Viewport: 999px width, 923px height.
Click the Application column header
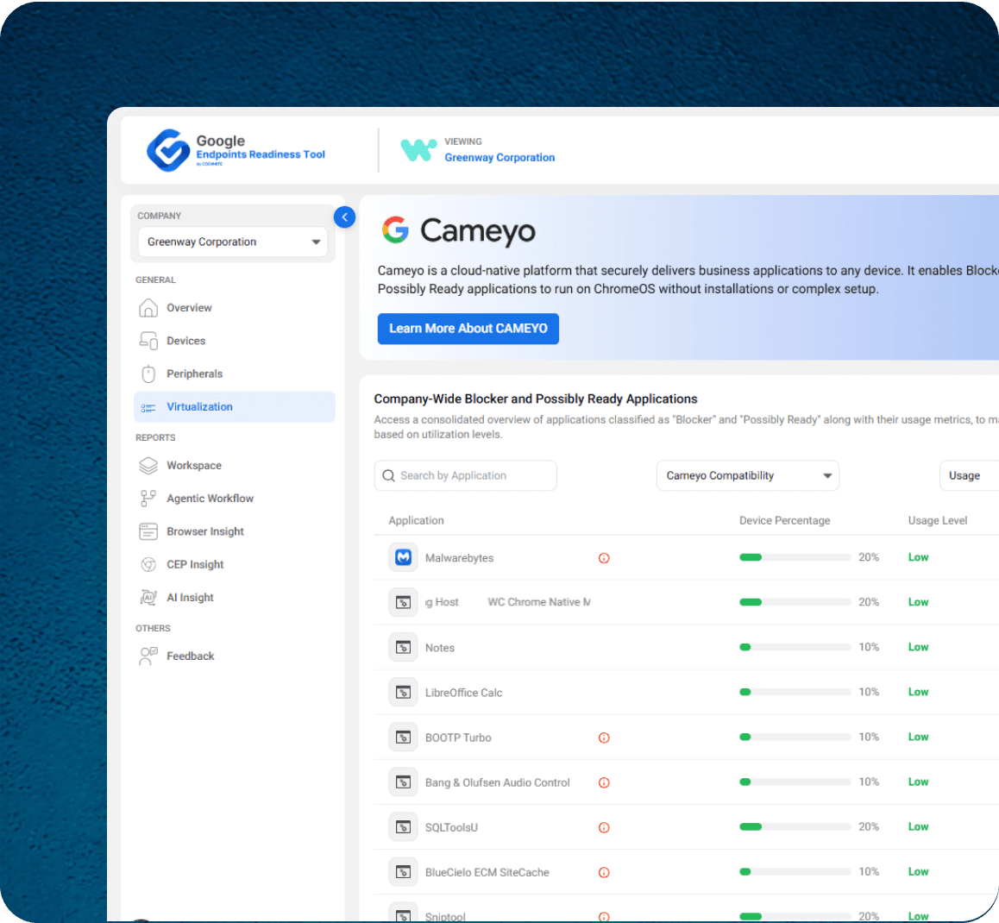coord(417,520)
